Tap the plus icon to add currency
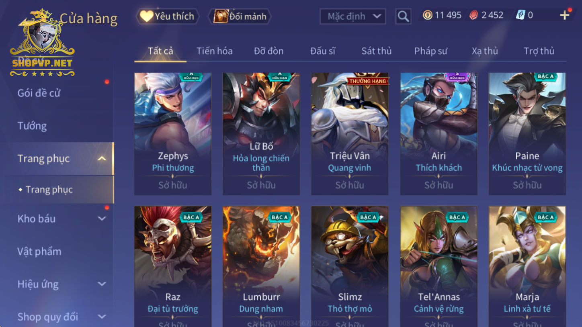 click(x=565, y=15)
